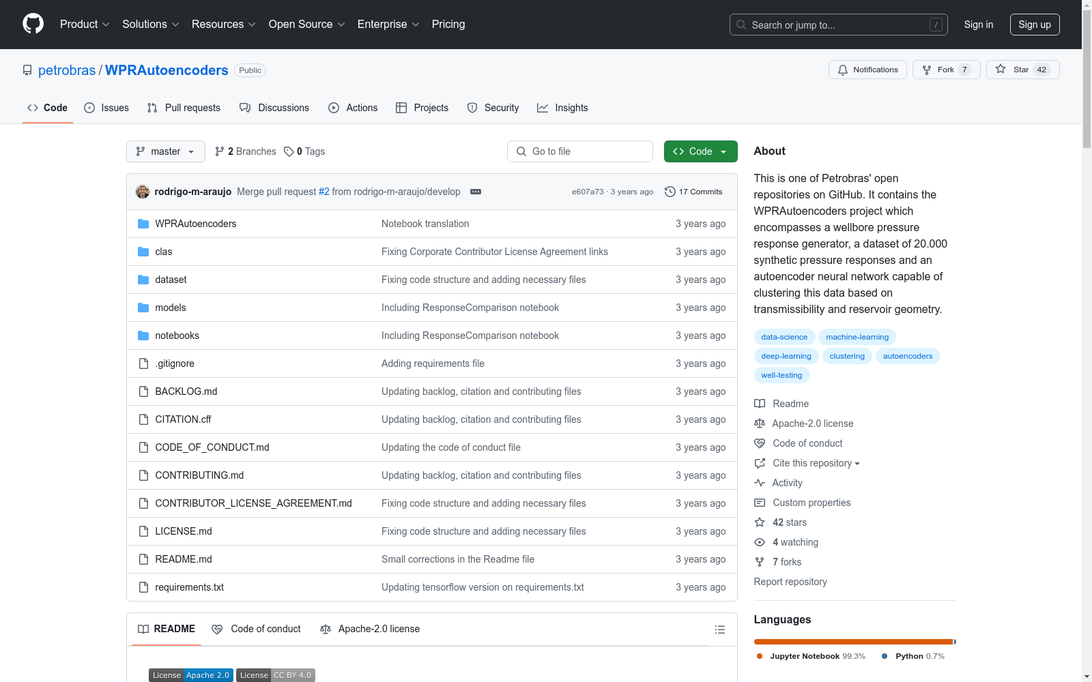Open 'Small corrections in the Readme file' commit
Image resolution: width=1092 pixels, height=682 pixels.
[458, 559]
